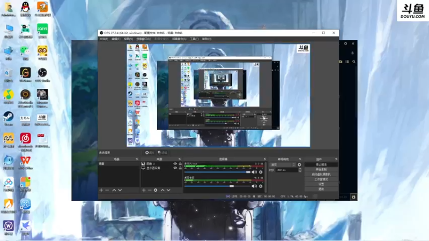Click the 开始录制 button
429x241 pixels.
pyautogui.click(x=321, y=169)
